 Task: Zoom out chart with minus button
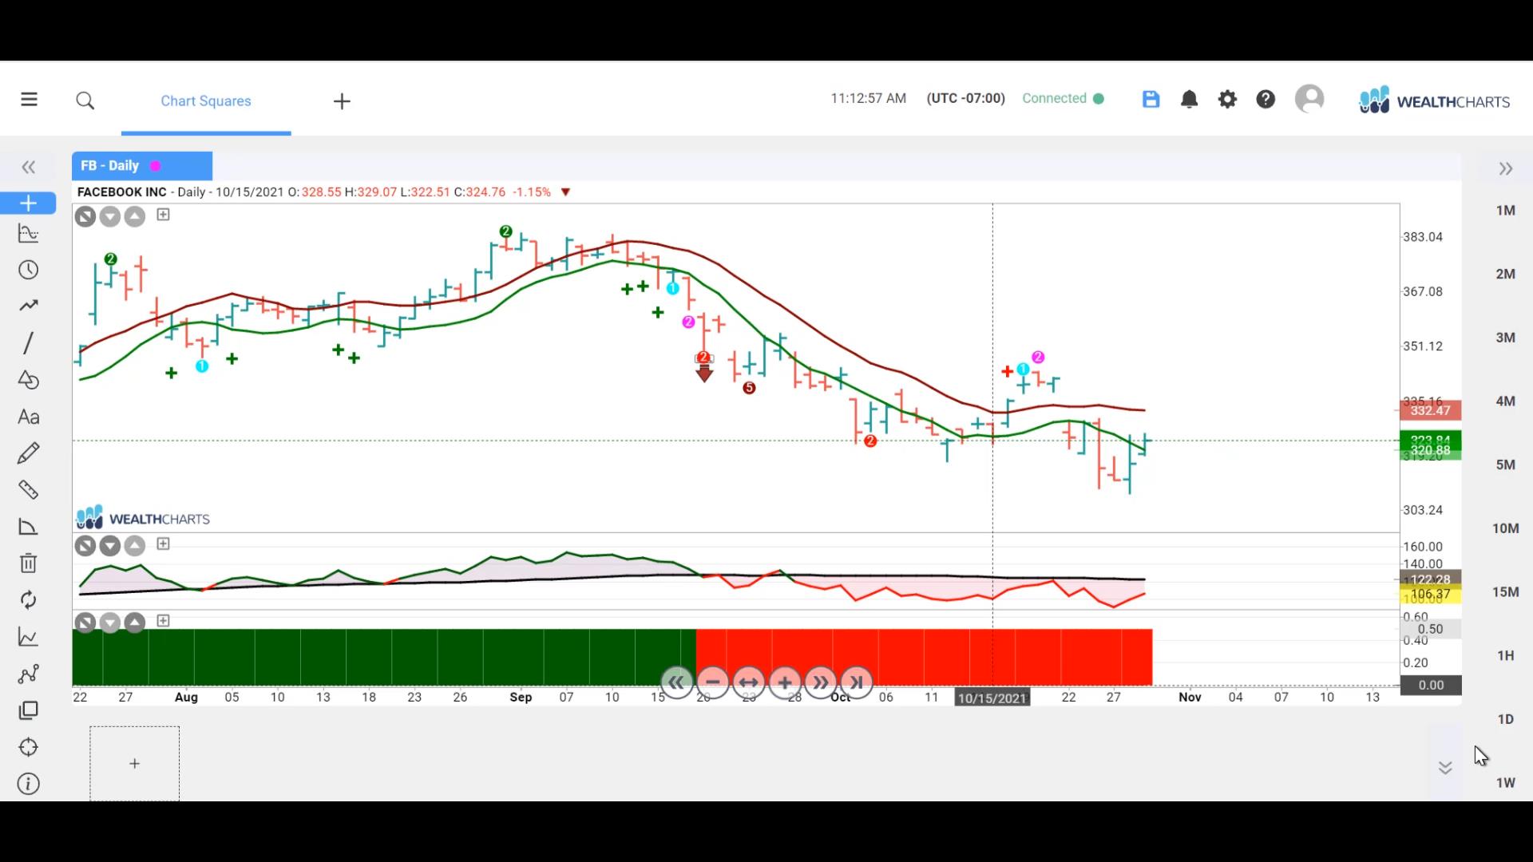712,682
